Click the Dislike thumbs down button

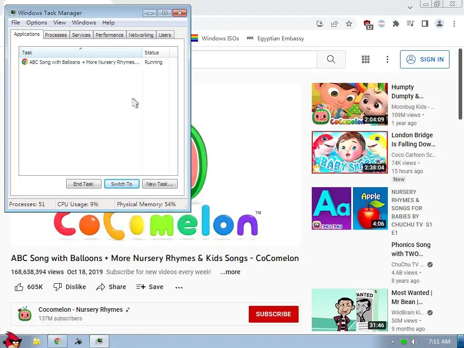point(69,287)
